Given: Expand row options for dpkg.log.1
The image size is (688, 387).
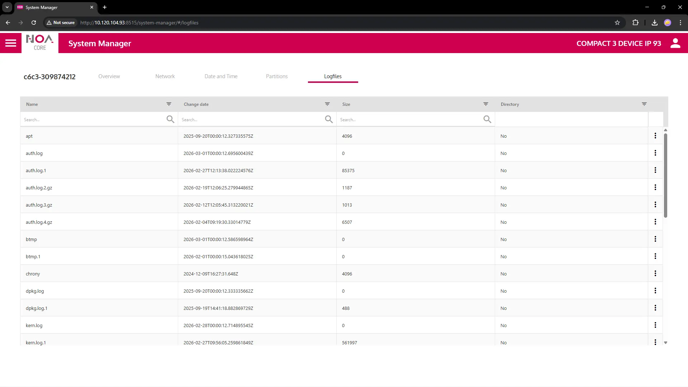Looking at the screenshot, I should tap(655, 308).
